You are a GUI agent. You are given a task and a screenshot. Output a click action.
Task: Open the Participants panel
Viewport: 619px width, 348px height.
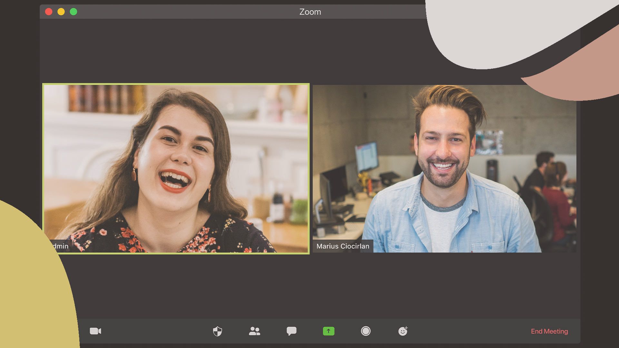254,331
